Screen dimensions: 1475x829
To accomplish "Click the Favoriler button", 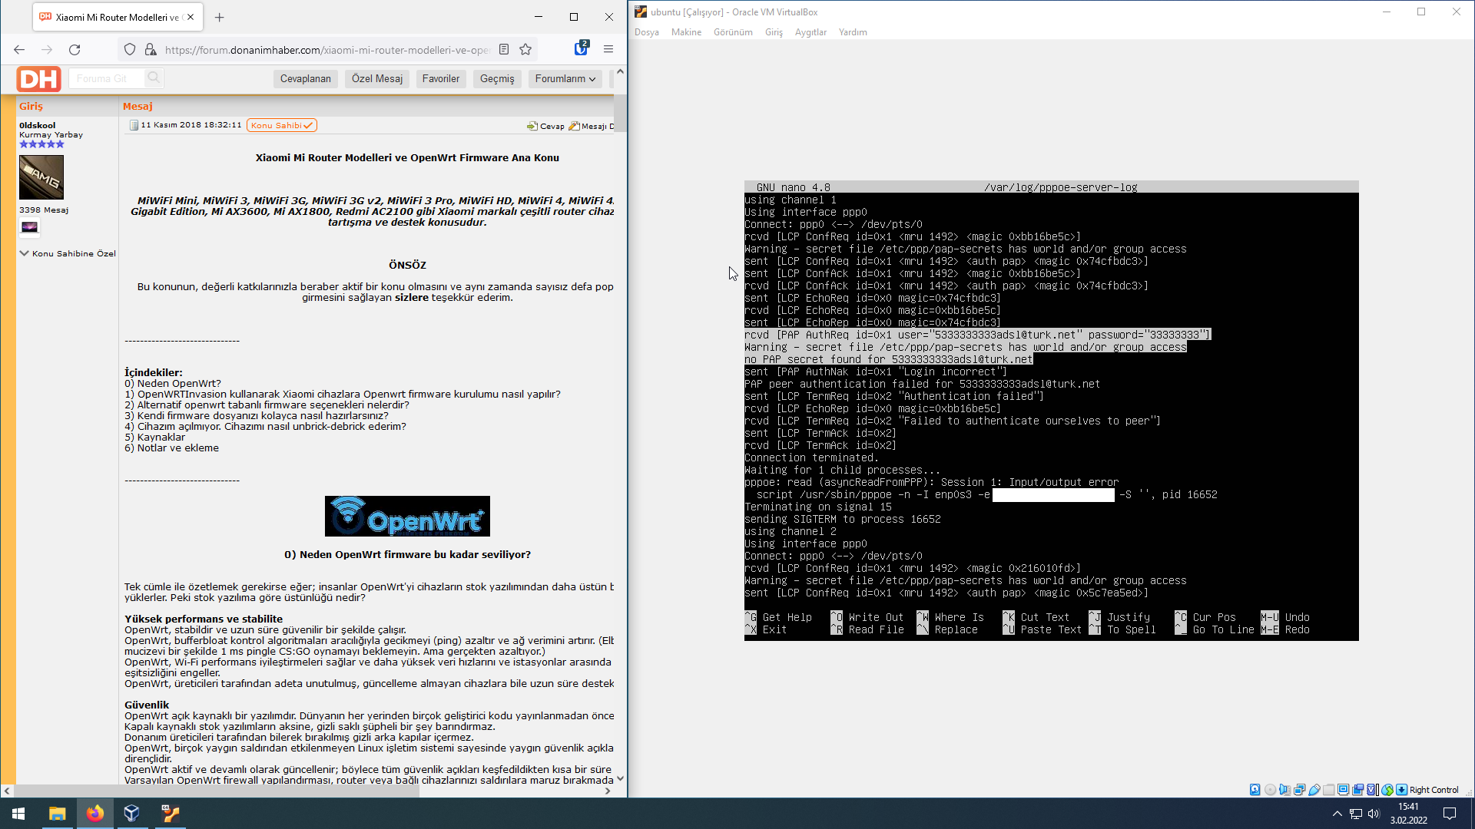I will pos(441,78).
